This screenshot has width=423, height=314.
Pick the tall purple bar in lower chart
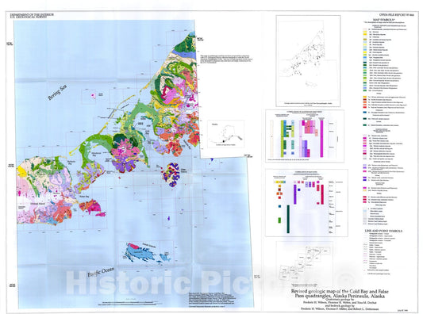tap(295, 194)
